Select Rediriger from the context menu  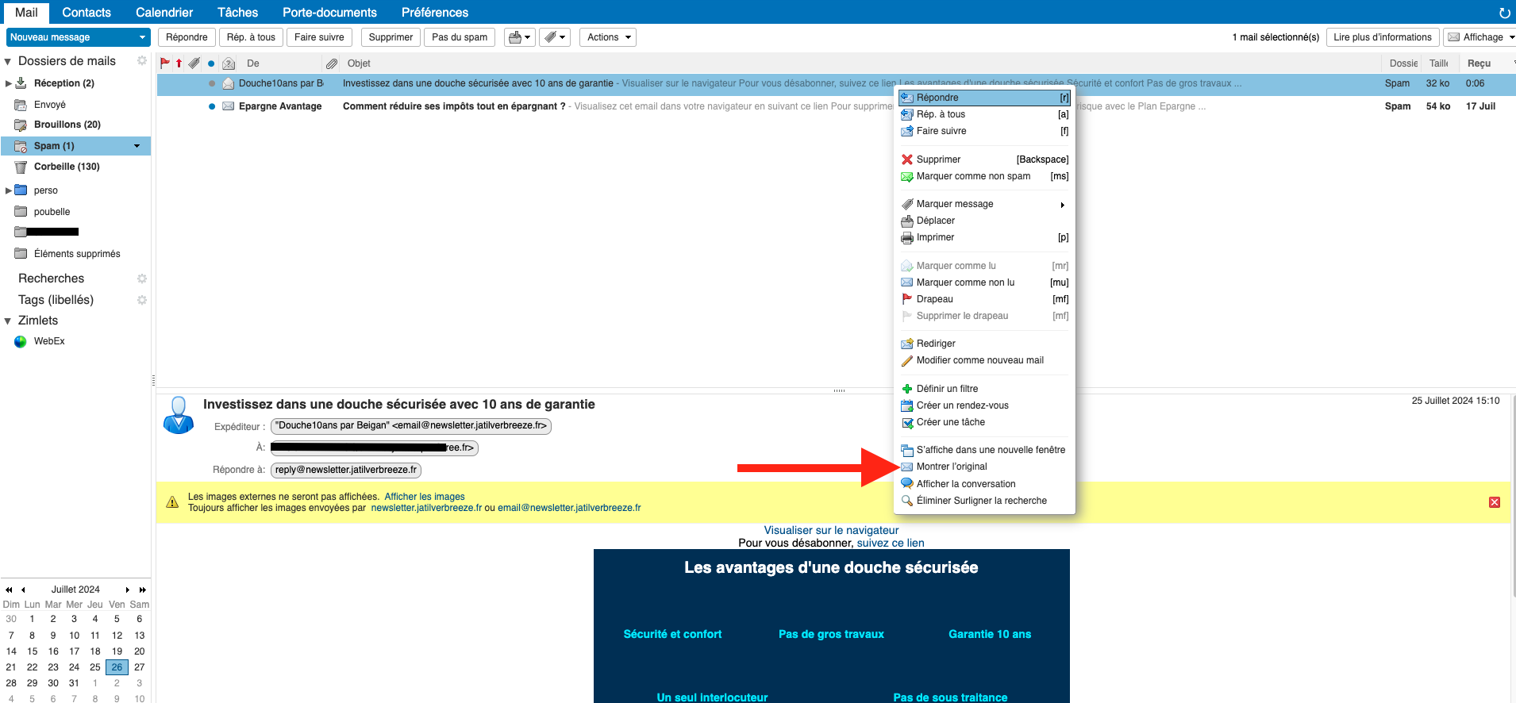[x=984, y=344]
